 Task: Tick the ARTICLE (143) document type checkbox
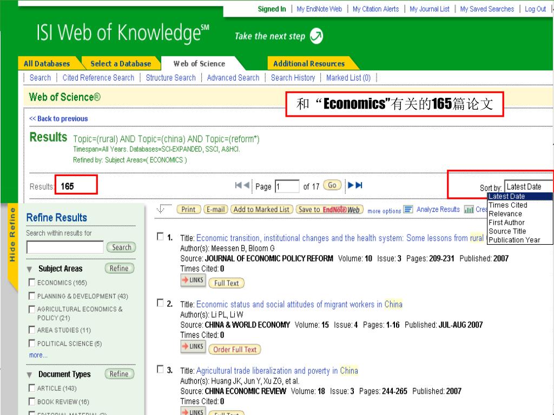coord(32,389)
